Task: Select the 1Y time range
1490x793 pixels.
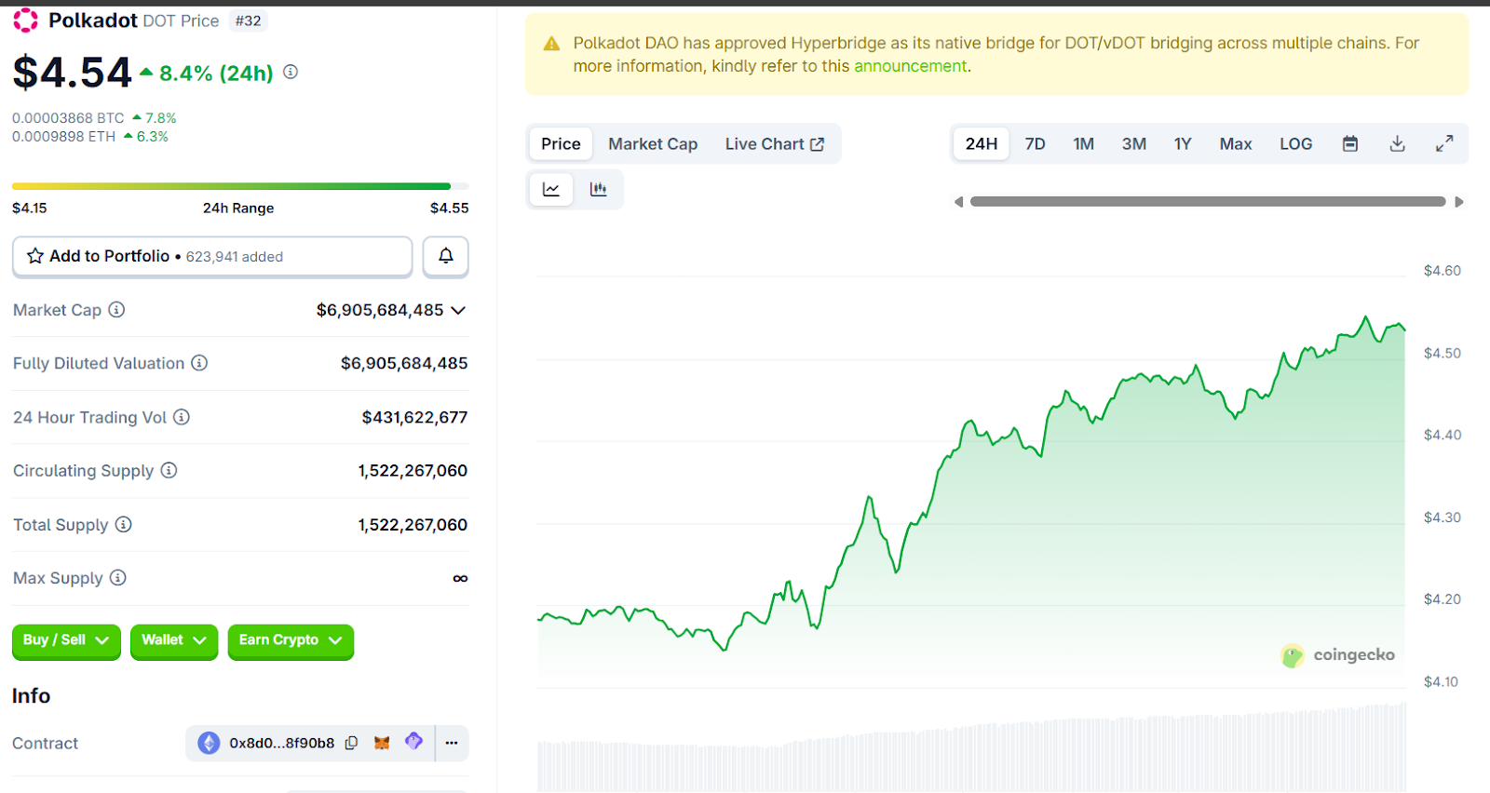Action: point(1182,144)
